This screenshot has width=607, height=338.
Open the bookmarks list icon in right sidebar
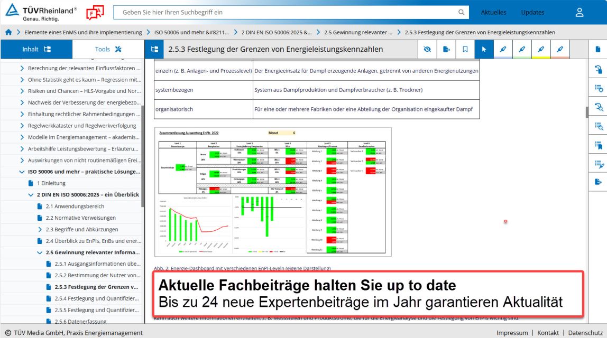click(599, 144)
